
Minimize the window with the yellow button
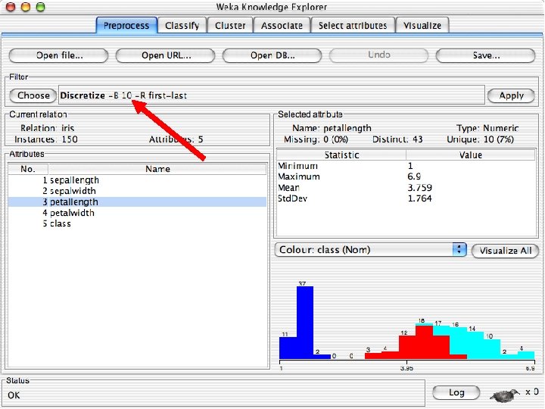pos(26,7)
